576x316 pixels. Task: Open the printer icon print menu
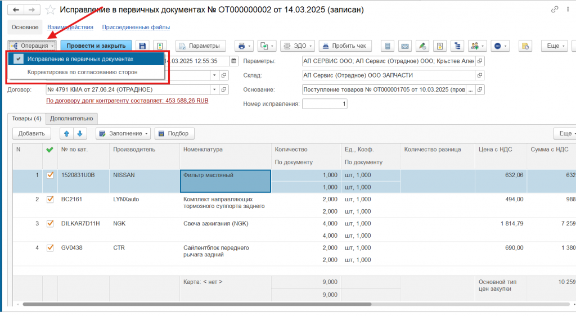pyautogui.click(x=243, y=46)
